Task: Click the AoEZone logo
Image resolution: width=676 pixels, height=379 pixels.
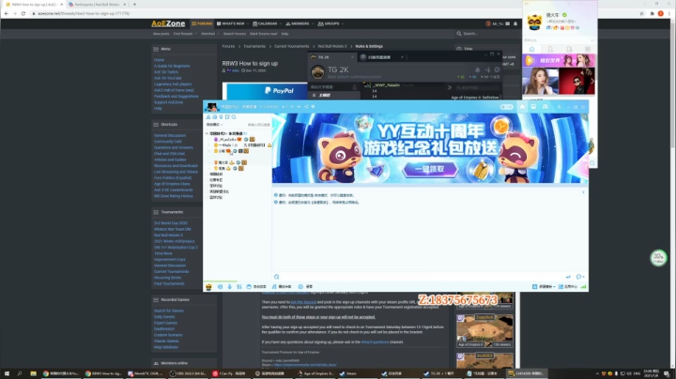Action: click(x=168, y=23)
